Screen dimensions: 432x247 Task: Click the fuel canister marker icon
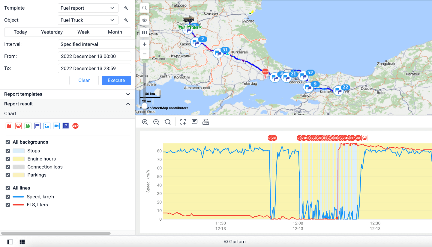[x=9, y=126]
